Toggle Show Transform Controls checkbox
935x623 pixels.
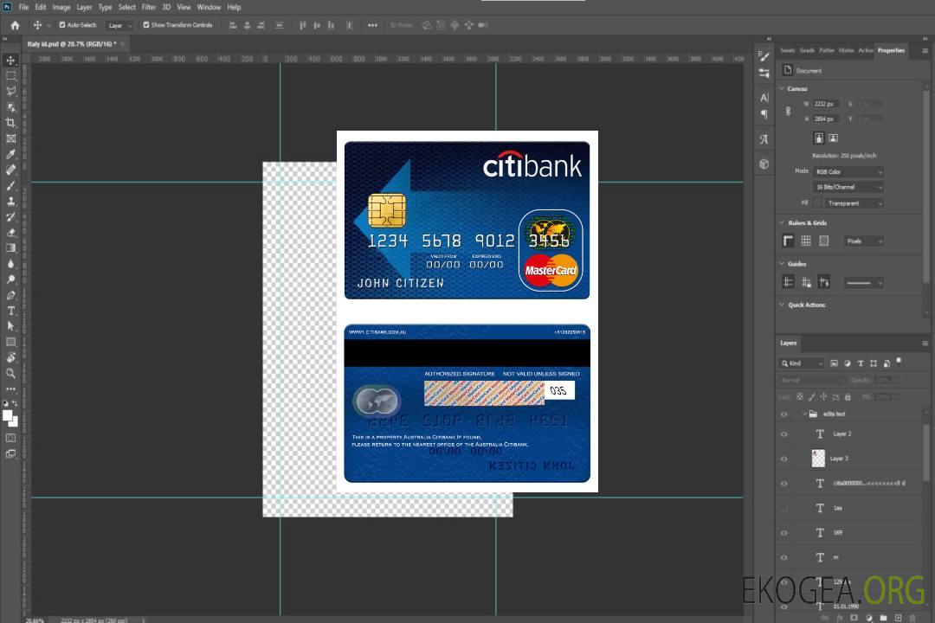pyautogui.click(x=146, y=25)
